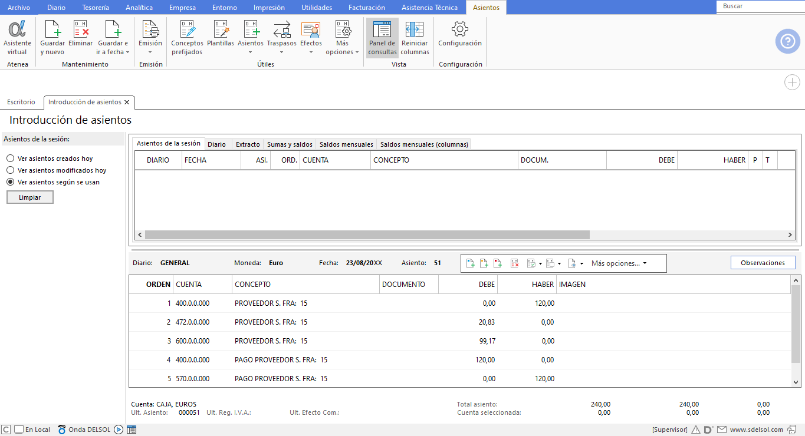The width and height of the screenshot is (805, 436).
Task: Click the Onda DELSOL play icon
Action: click(x=119, y=430)
